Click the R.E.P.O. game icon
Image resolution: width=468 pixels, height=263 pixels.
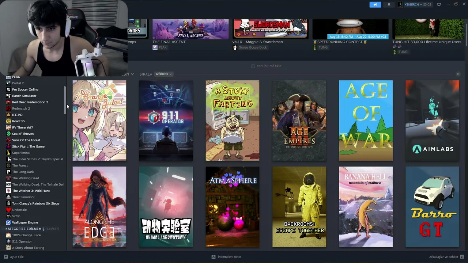pyautogui.click(x=8, y=115)
